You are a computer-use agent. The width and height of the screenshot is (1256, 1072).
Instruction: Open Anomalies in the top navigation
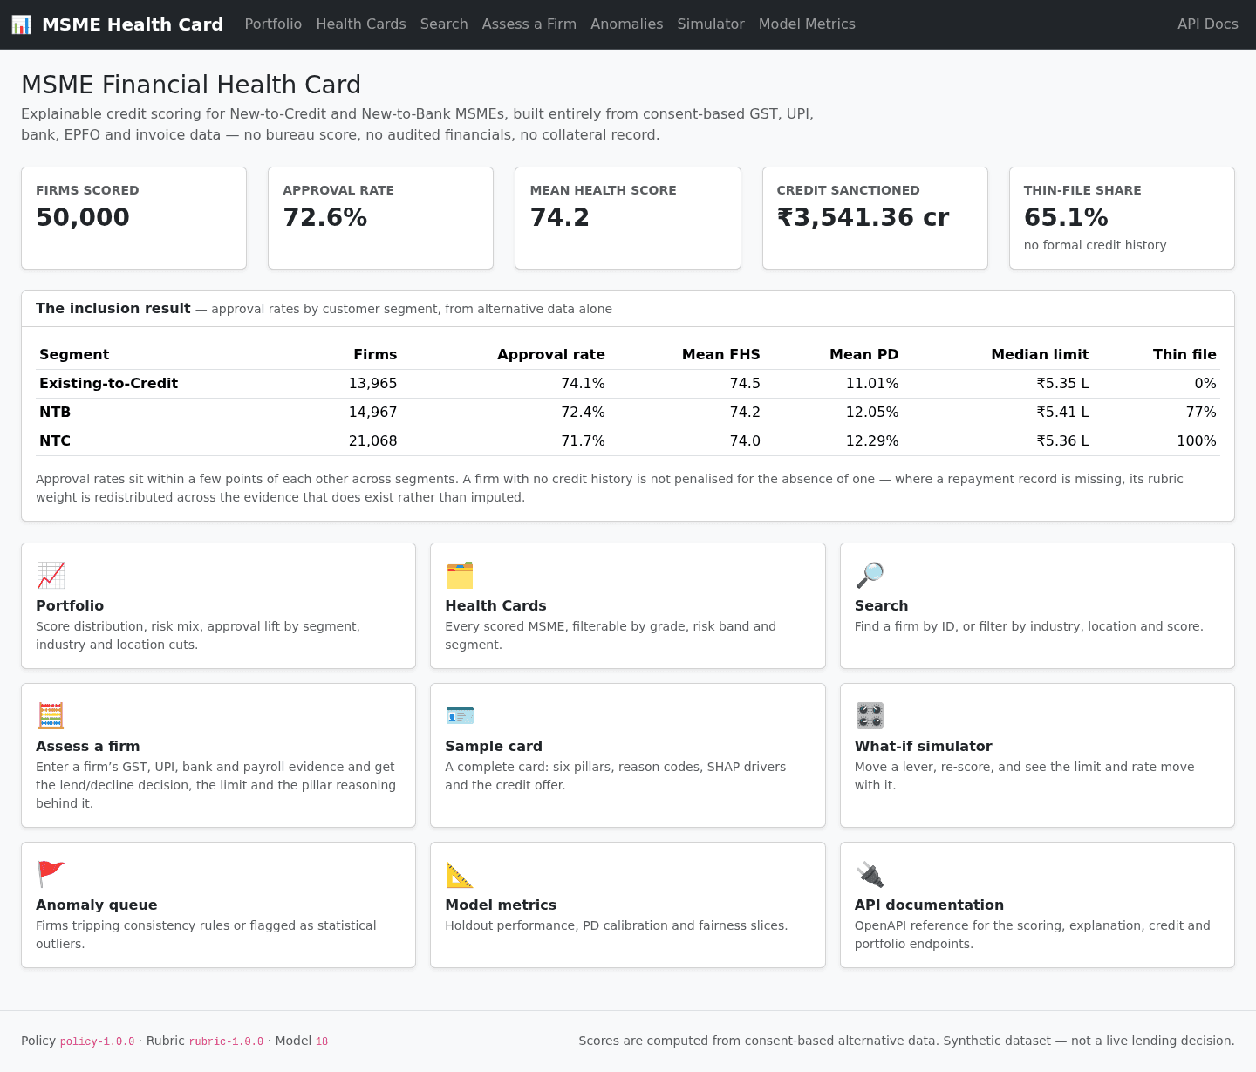click(626, 24)
